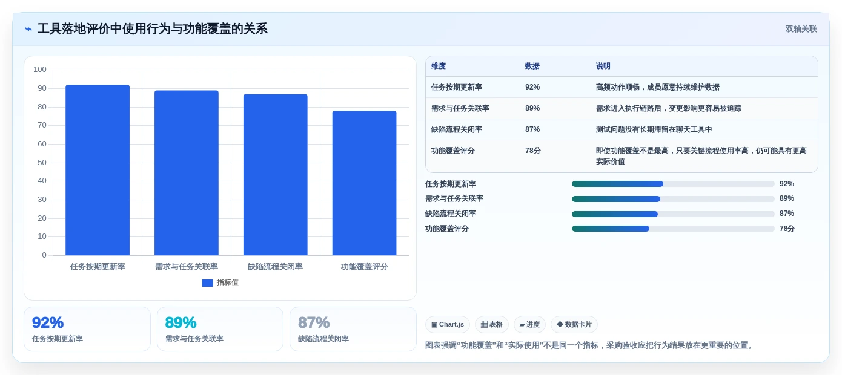842x375 pixels.
Task: Click the 进度 tag chip
Action: (x=529, y=325)
